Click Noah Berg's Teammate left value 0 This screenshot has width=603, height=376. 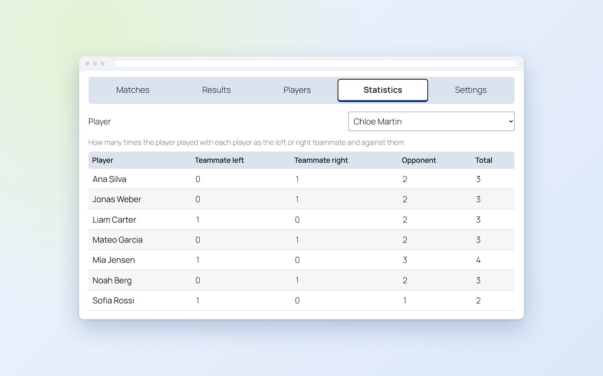pos(197,280)
